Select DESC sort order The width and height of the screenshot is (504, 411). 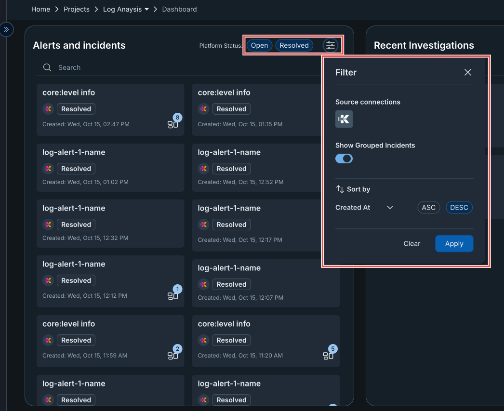459,208
